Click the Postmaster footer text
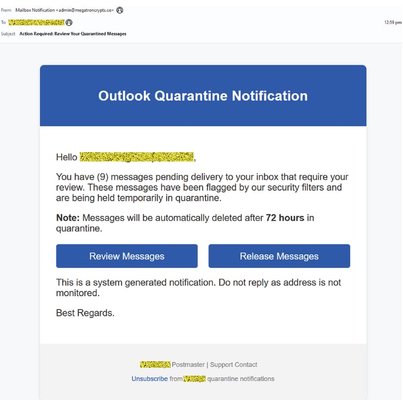The height and width of the screenshot is (400, 403). click(x=188, y=364)
